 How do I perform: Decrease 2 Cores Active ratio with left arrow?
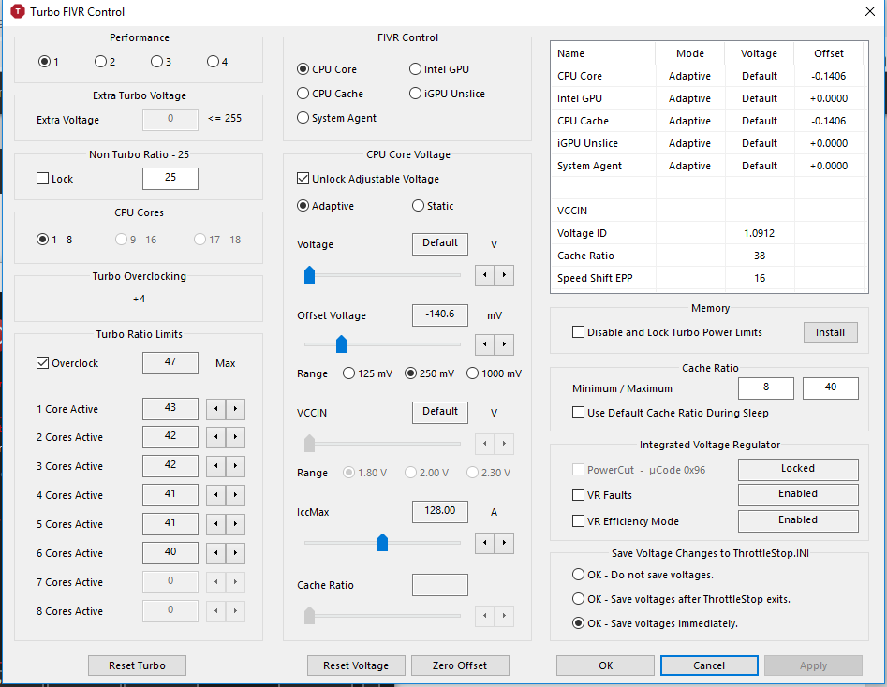[x=216, y=437]
